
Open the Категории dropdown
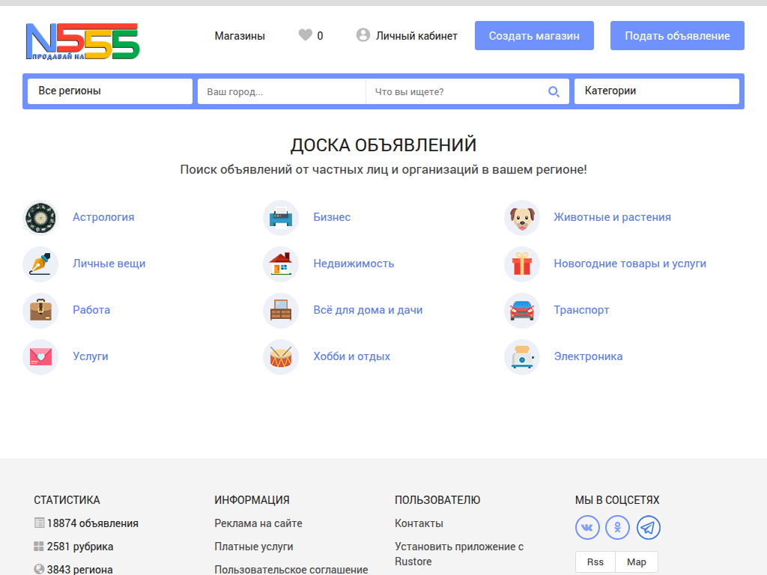pos(656,91)
